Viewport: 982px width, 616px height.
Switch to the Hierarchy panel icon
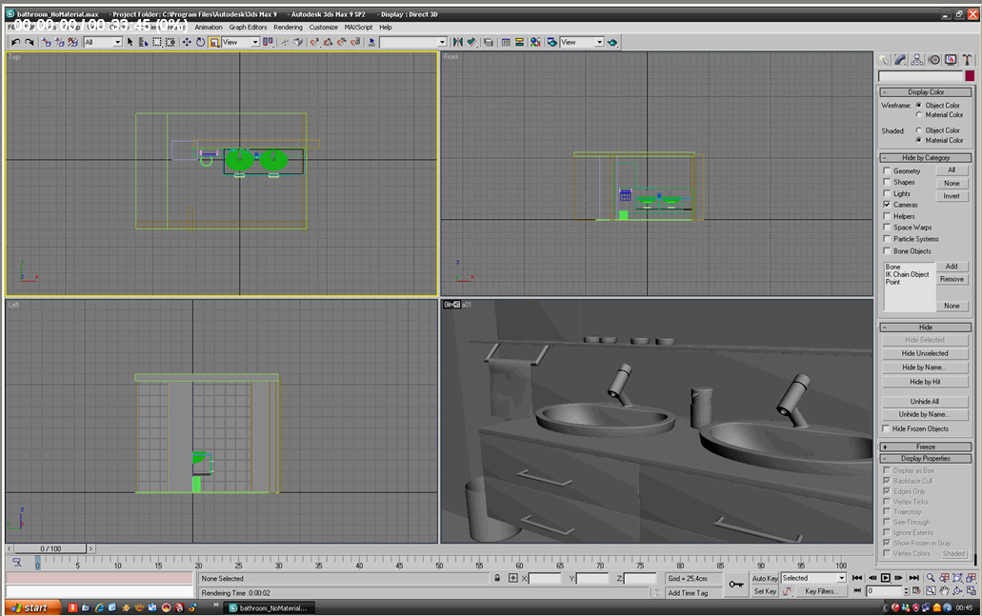916,59
